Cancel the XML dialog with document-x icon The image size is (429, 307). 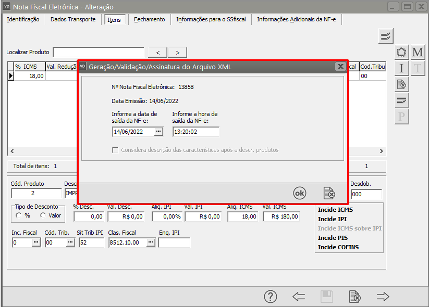pos(329,193)
